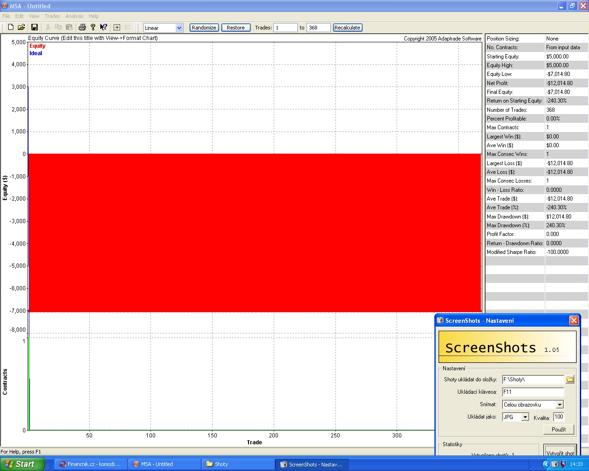
Task: Click the shield icon in the system tray
Action: tap(563, 464)
